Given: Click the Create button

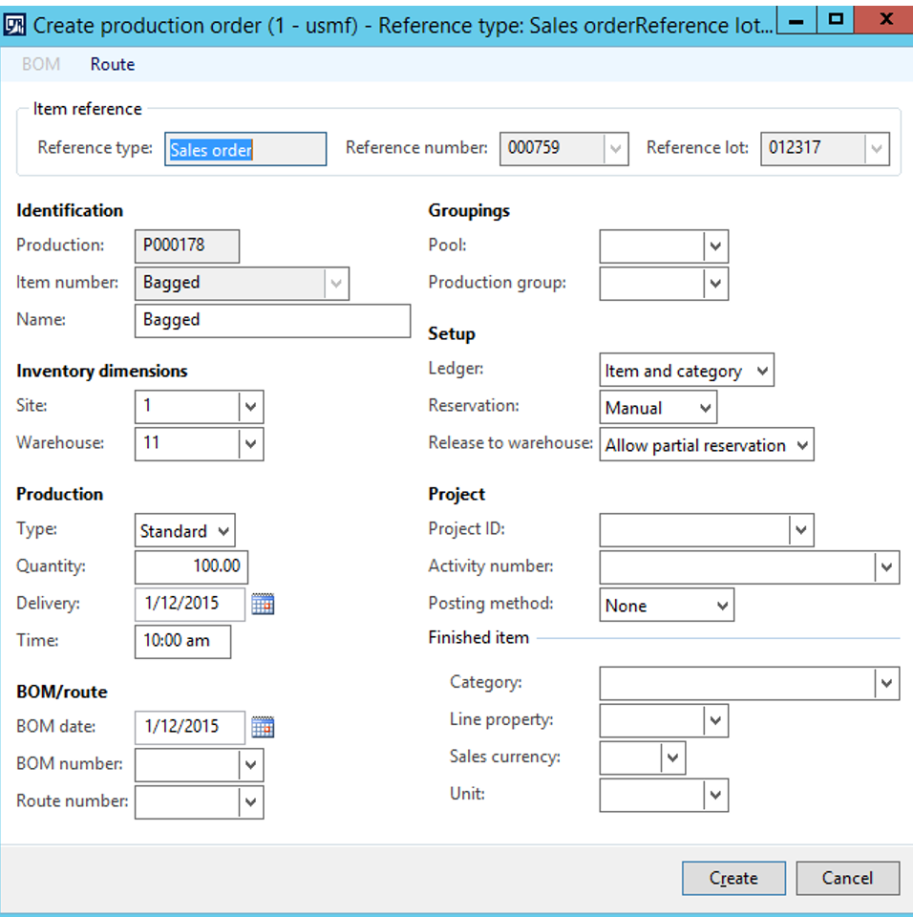Looking at the screenshot, I should pyautogui.click(x=733, y=878).
